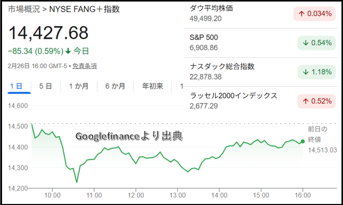Click the green 0.54% change badge
The image size is (343, 205).
(x=313, y=42)
